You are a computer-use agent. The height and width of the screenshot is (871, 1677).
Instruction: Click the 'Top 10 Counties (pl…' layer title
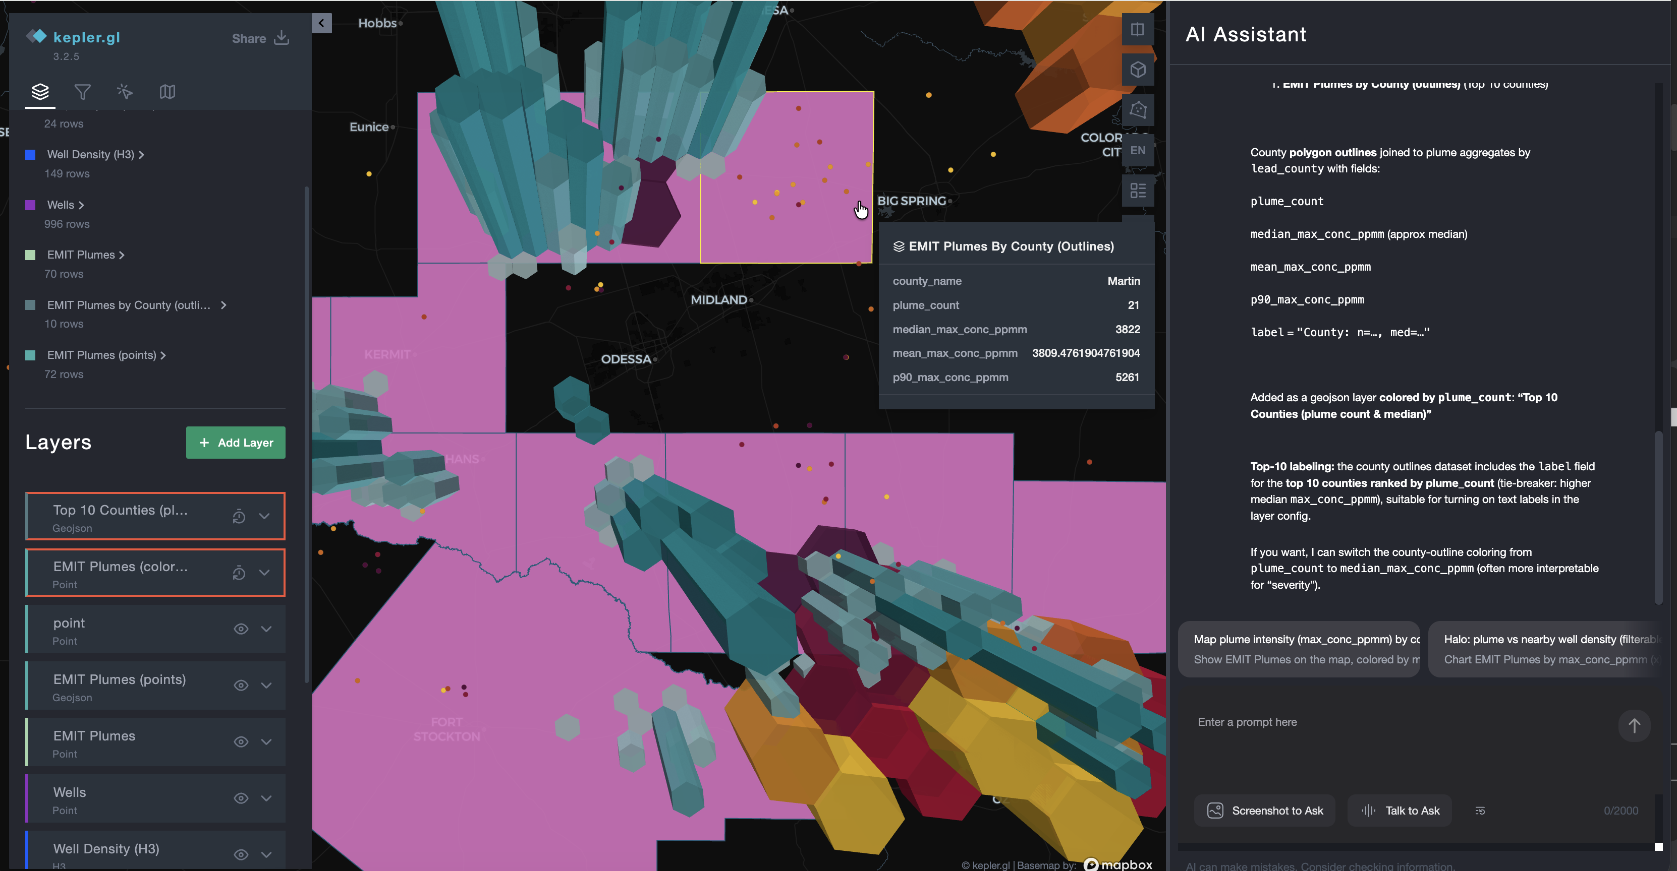tap(120, 511)
